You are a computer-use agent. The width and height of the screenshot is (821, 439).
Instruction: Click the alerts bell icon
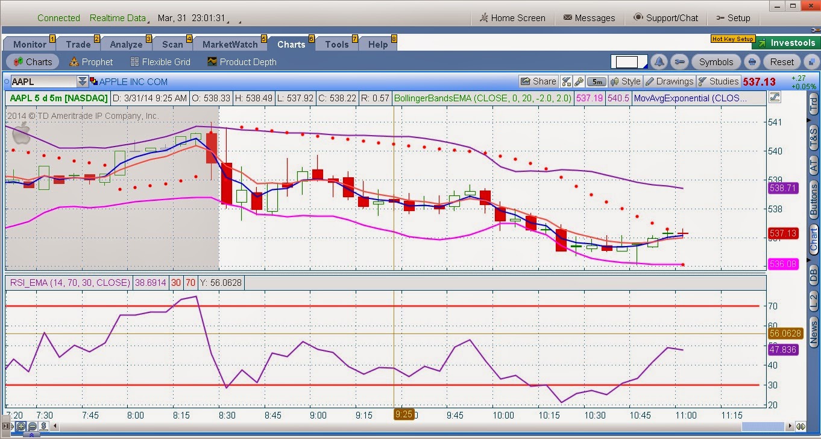coord(659,62)
